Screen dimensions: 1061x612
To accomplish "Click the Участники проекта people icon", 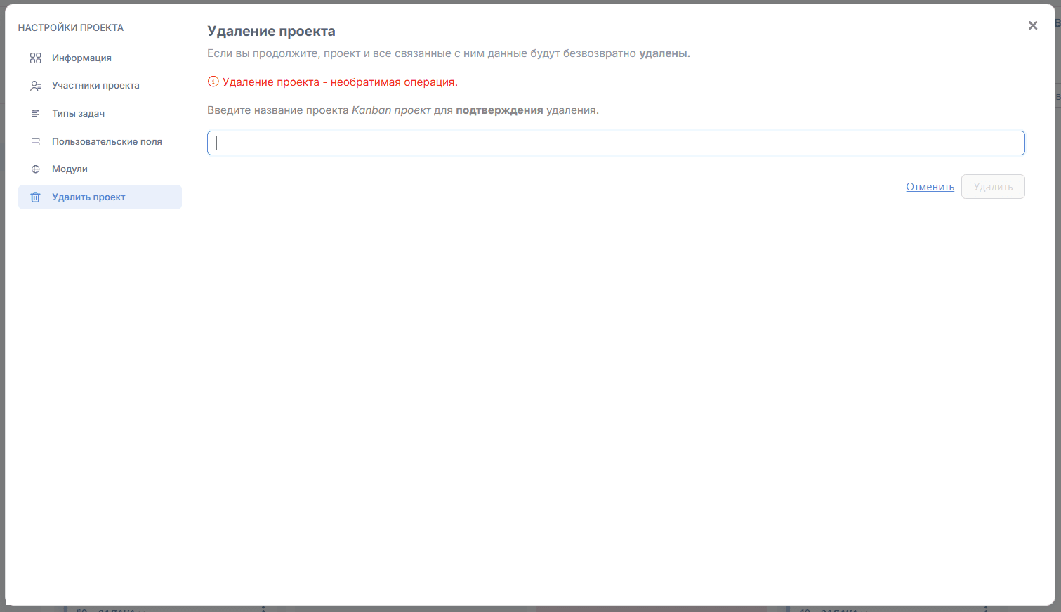I will [x=36, y=86].
